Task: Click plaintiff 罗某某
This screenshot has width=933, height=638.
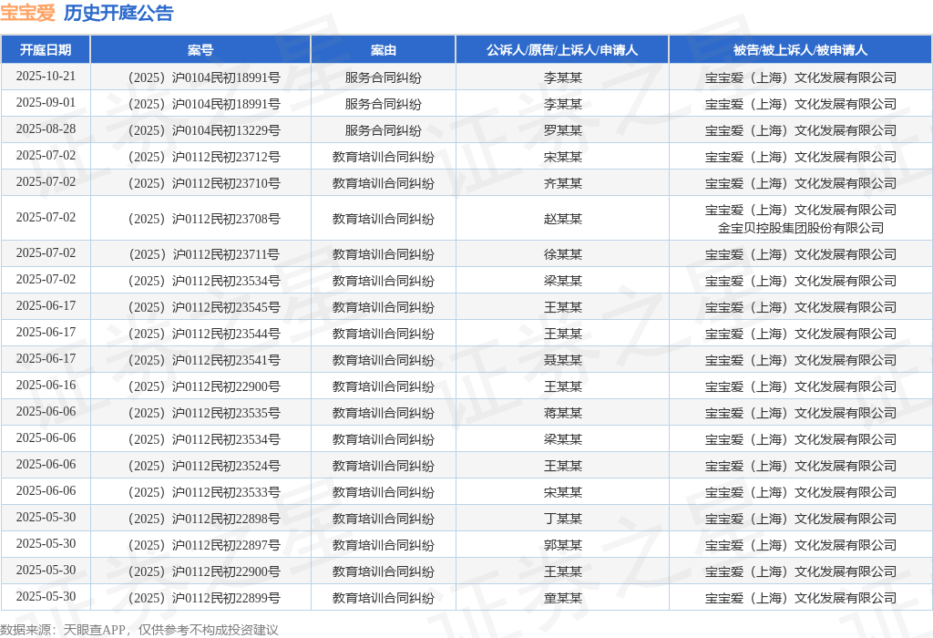Action: click(562, 130)
